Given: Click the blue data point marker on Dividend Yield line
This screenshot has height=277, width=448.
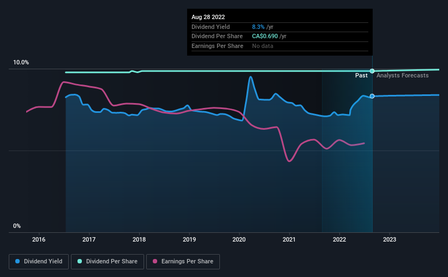Looking at the screenshot, I should pyautogui.click(x=372, y=96).
